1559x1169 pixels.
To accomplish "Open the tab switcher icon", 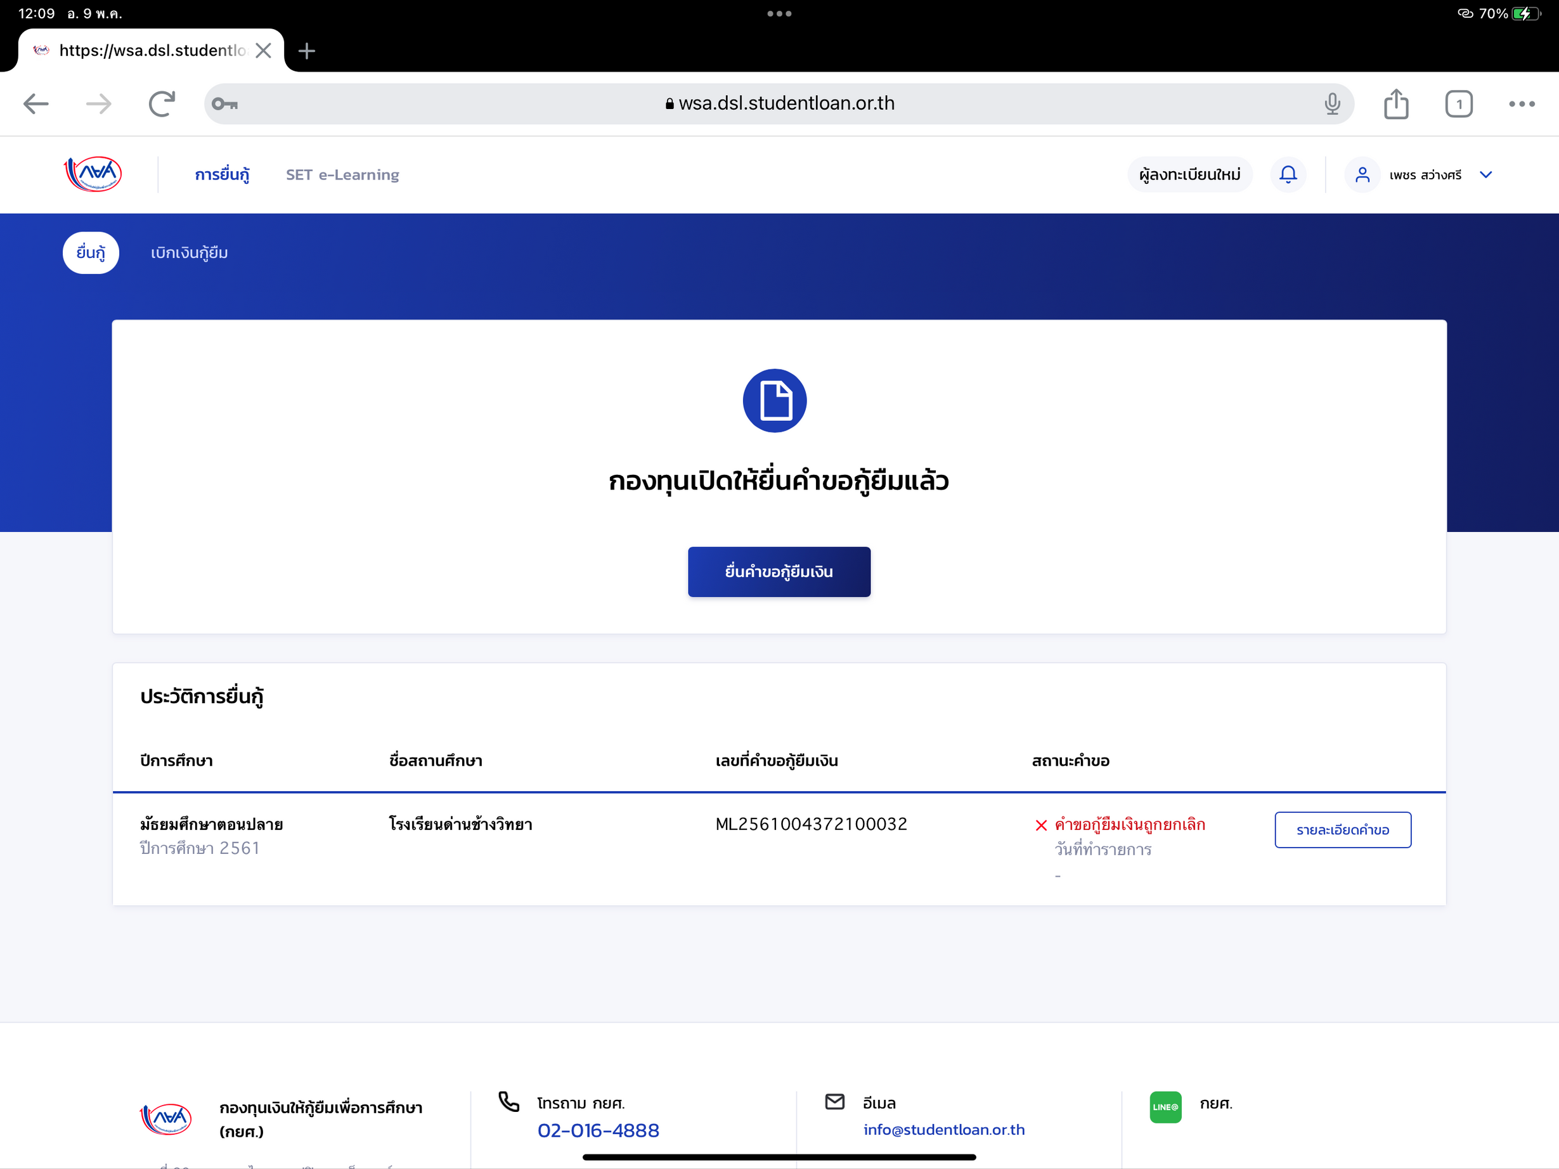I will pos(1458,103).
